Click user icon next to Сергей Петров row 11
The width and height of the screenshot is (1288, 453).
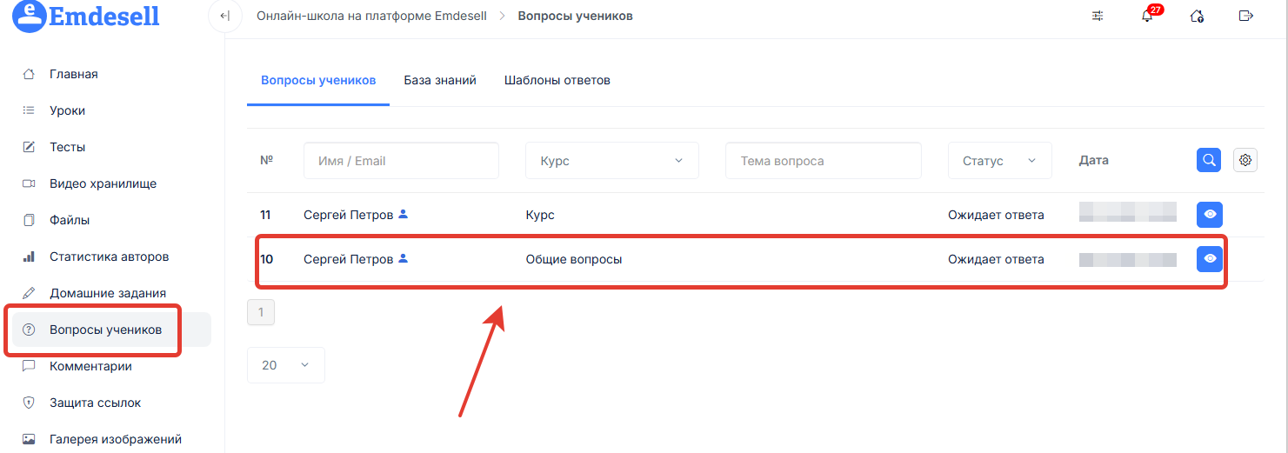[x=403, y=214]
